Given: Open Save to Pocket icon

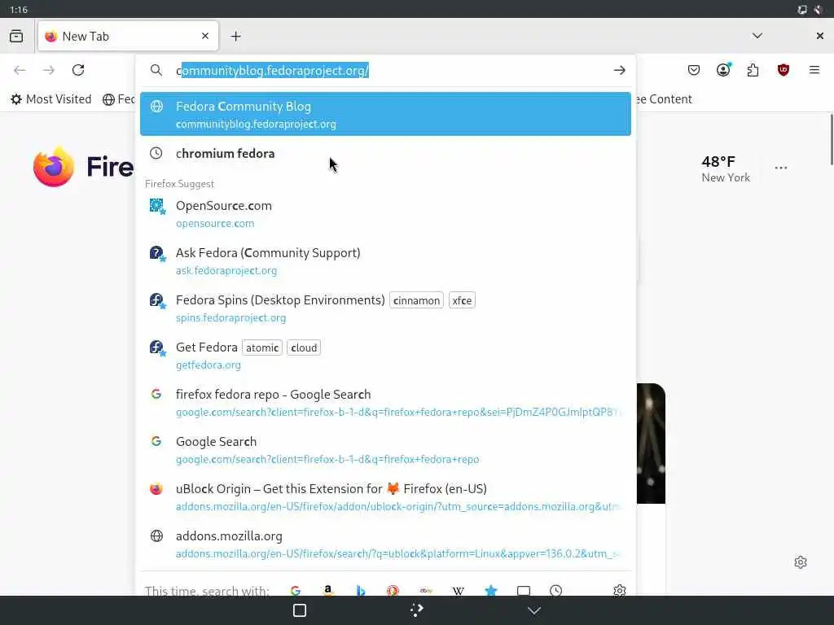Looking at the screenshot, I should [694, 70].
